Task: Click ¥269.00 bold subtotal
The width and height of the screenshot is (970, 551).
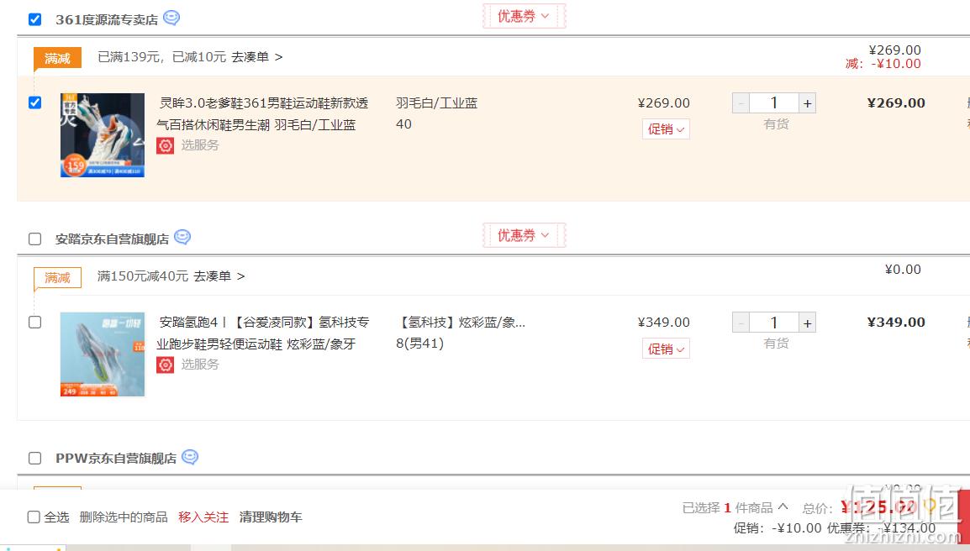Action: point(896,103)
